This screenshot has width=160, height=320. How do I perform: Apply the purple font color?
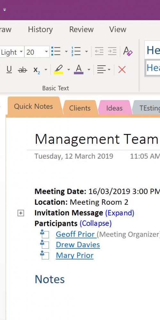coord(79,69)
